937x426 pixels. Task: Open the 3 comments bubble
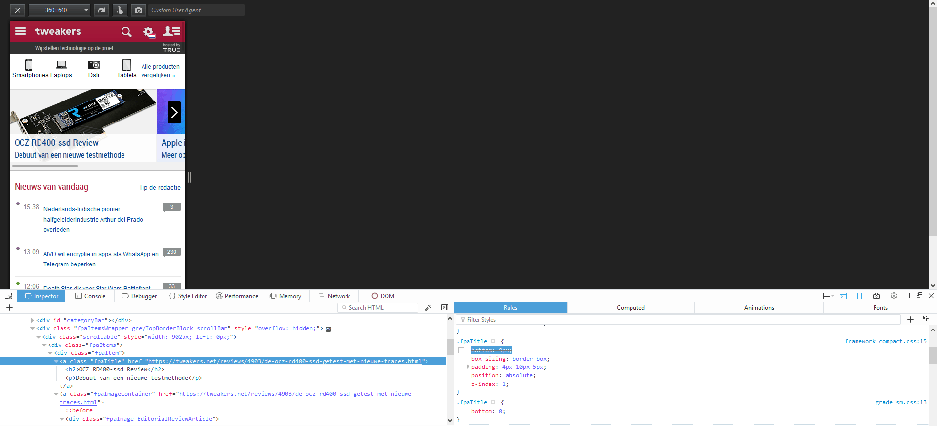click(171, 207)
